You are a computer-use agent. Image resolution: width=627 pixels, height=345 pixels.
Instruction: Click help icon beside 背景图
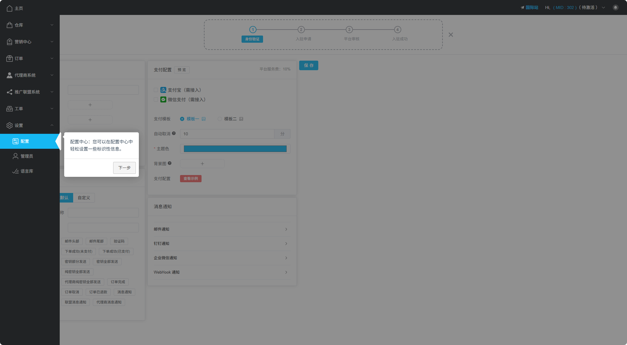[x=170, y=163]
